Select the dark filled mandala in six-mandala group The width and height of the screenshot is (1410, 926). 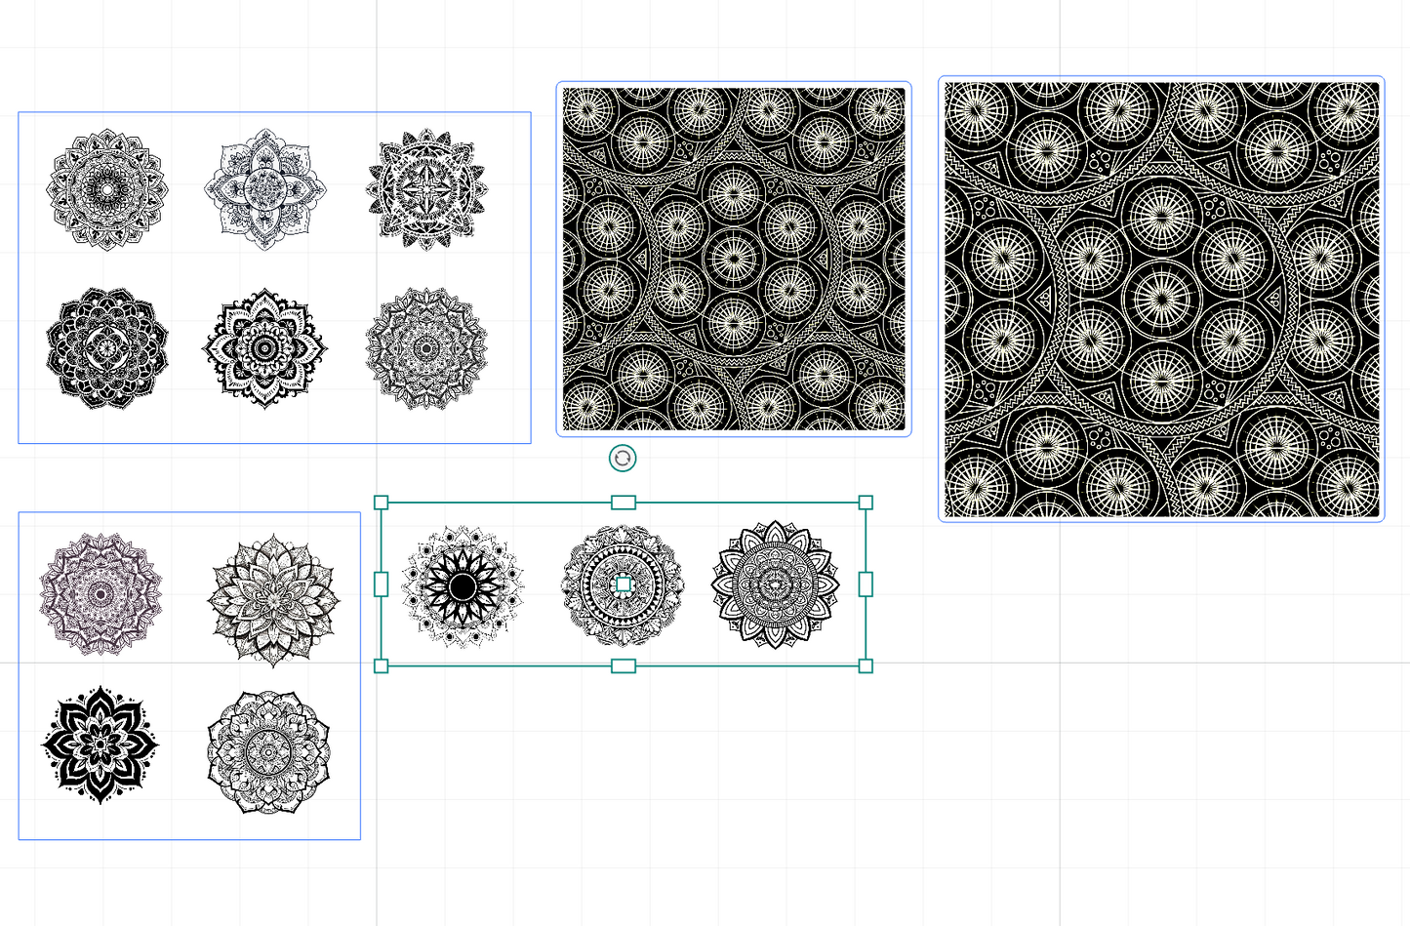[106, 347]
